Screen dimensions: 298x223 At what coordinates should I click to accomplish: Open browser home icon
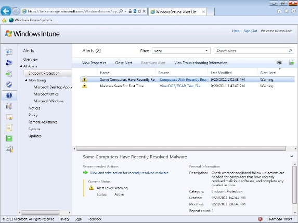279,11
